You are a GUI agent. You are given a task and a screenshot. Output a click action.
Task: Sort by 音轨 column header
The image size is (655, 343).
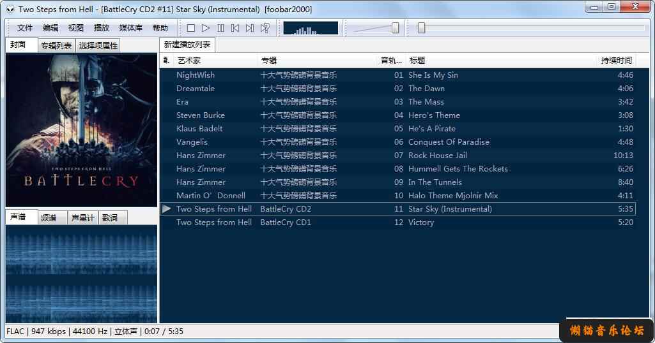pos(391,61)
